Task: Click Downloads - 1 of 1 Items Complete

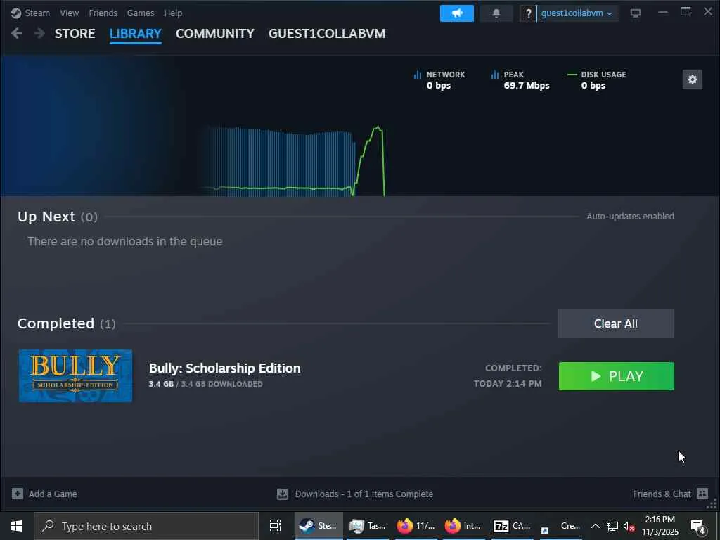Action: coord(364,494)
